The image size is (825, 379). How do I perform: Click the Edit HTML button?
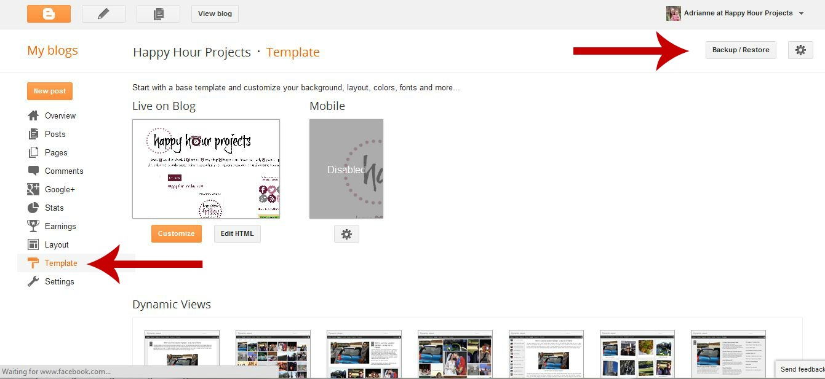pyautogui.click(x=237, y=233)
